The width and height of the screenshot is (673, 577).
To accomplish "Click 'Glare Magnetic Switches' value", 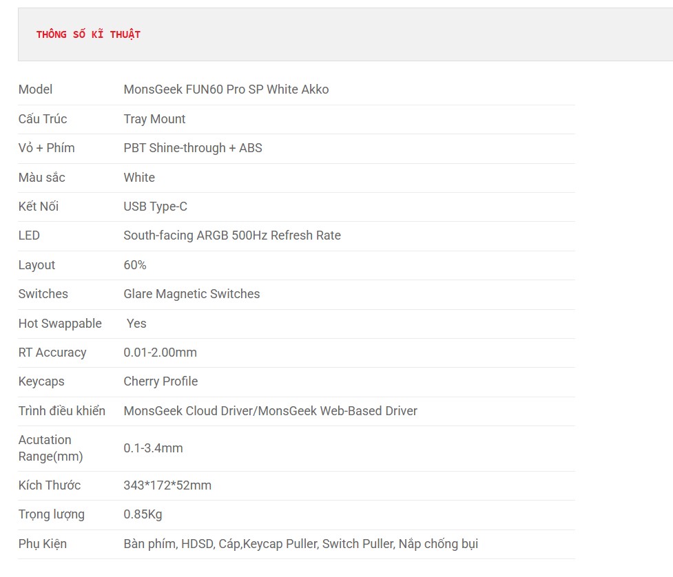I will click(x=192, y=294).
